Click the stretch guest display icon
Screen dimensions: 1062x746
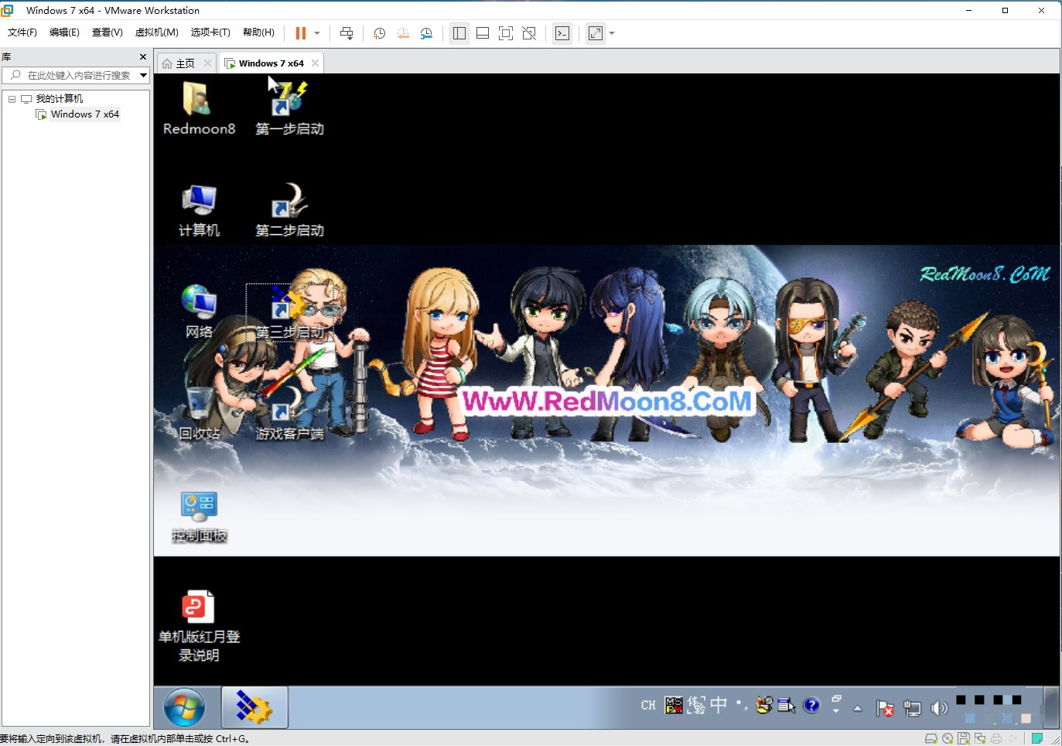point(596,33)
